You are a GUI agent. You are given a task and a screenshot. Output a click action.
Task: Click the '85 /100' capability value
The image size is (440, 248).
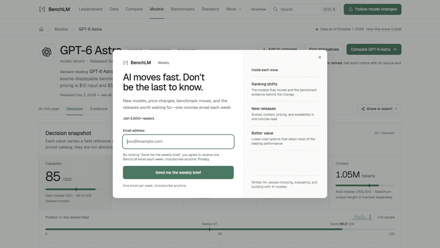(58, 177)
